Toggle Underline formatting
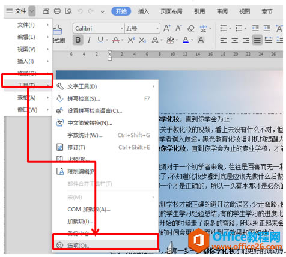Viewport: 286px width, 257px height. pos(100,40)
